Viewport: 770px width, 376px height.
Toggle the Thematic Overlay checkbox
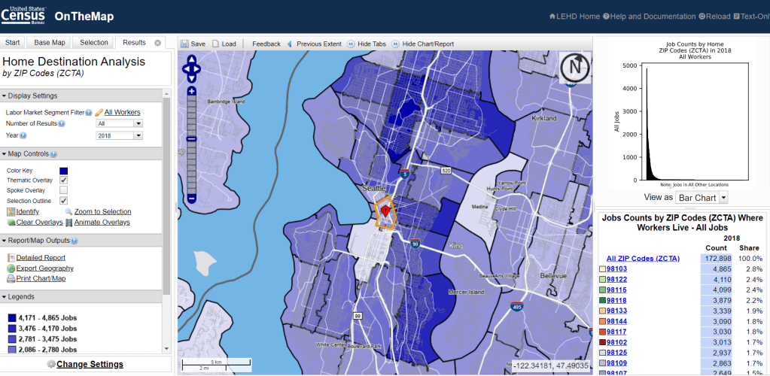pos(64,180)
